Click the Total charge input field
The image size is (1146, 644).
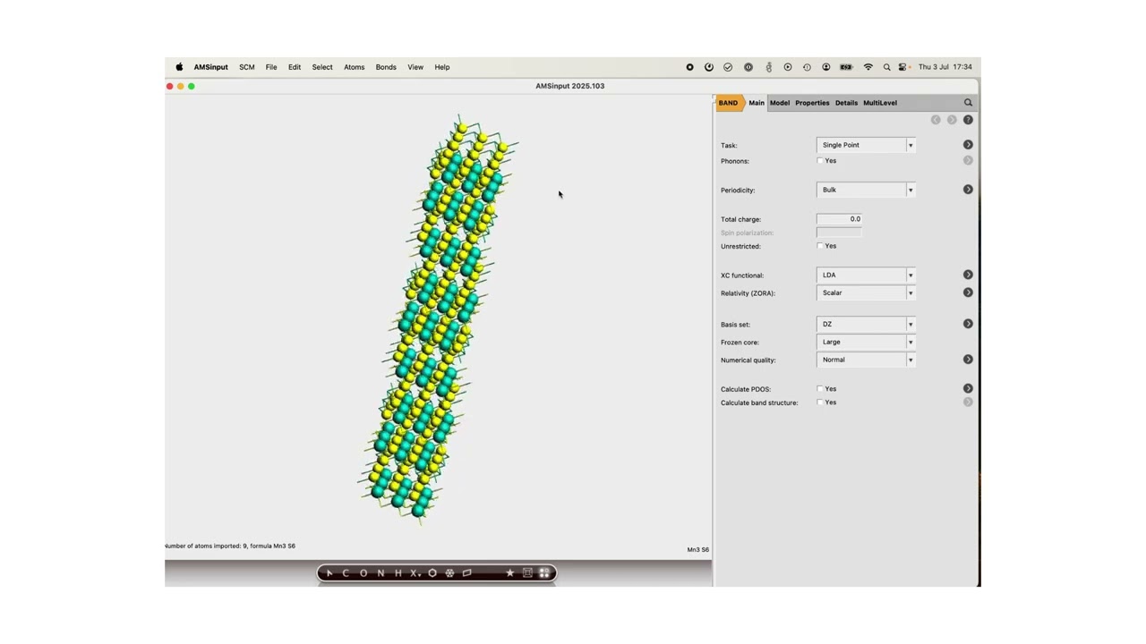[x=840, y=219]
